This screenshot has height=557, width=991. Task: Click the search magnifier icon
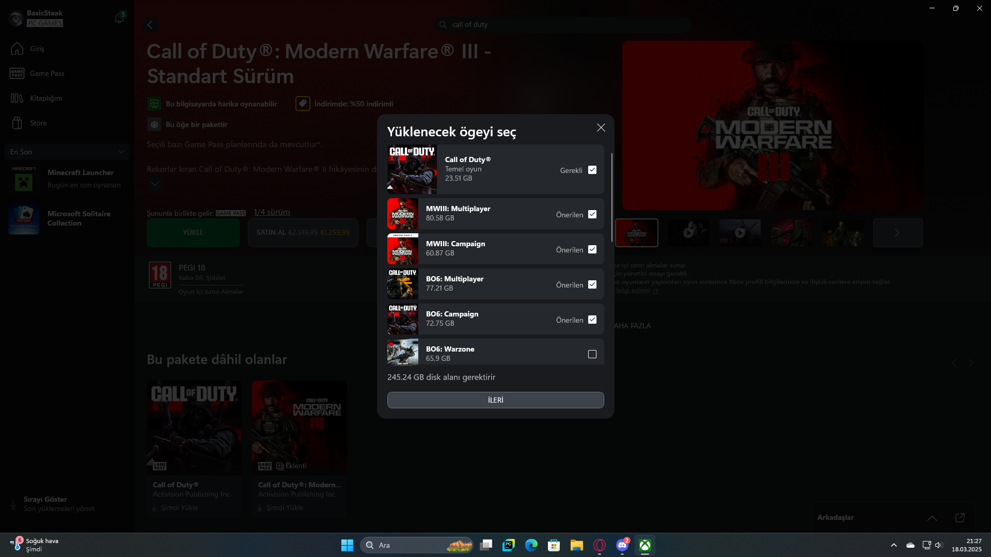(x=443, y=25)
